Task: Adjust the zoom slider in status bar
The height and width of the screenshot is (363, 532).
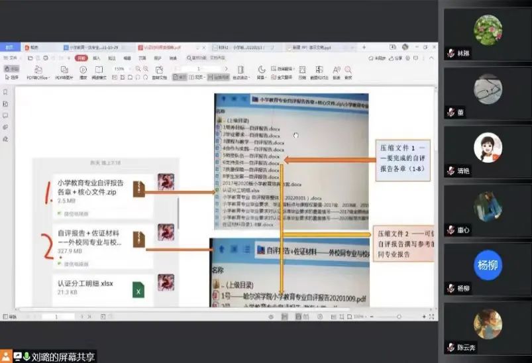Action: [398, 317]
